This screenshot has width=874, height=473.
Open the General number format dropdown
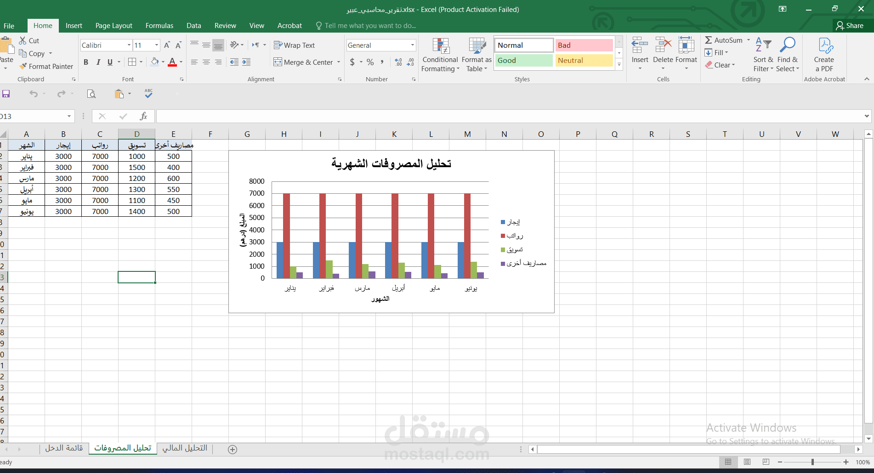pos(413,45)
